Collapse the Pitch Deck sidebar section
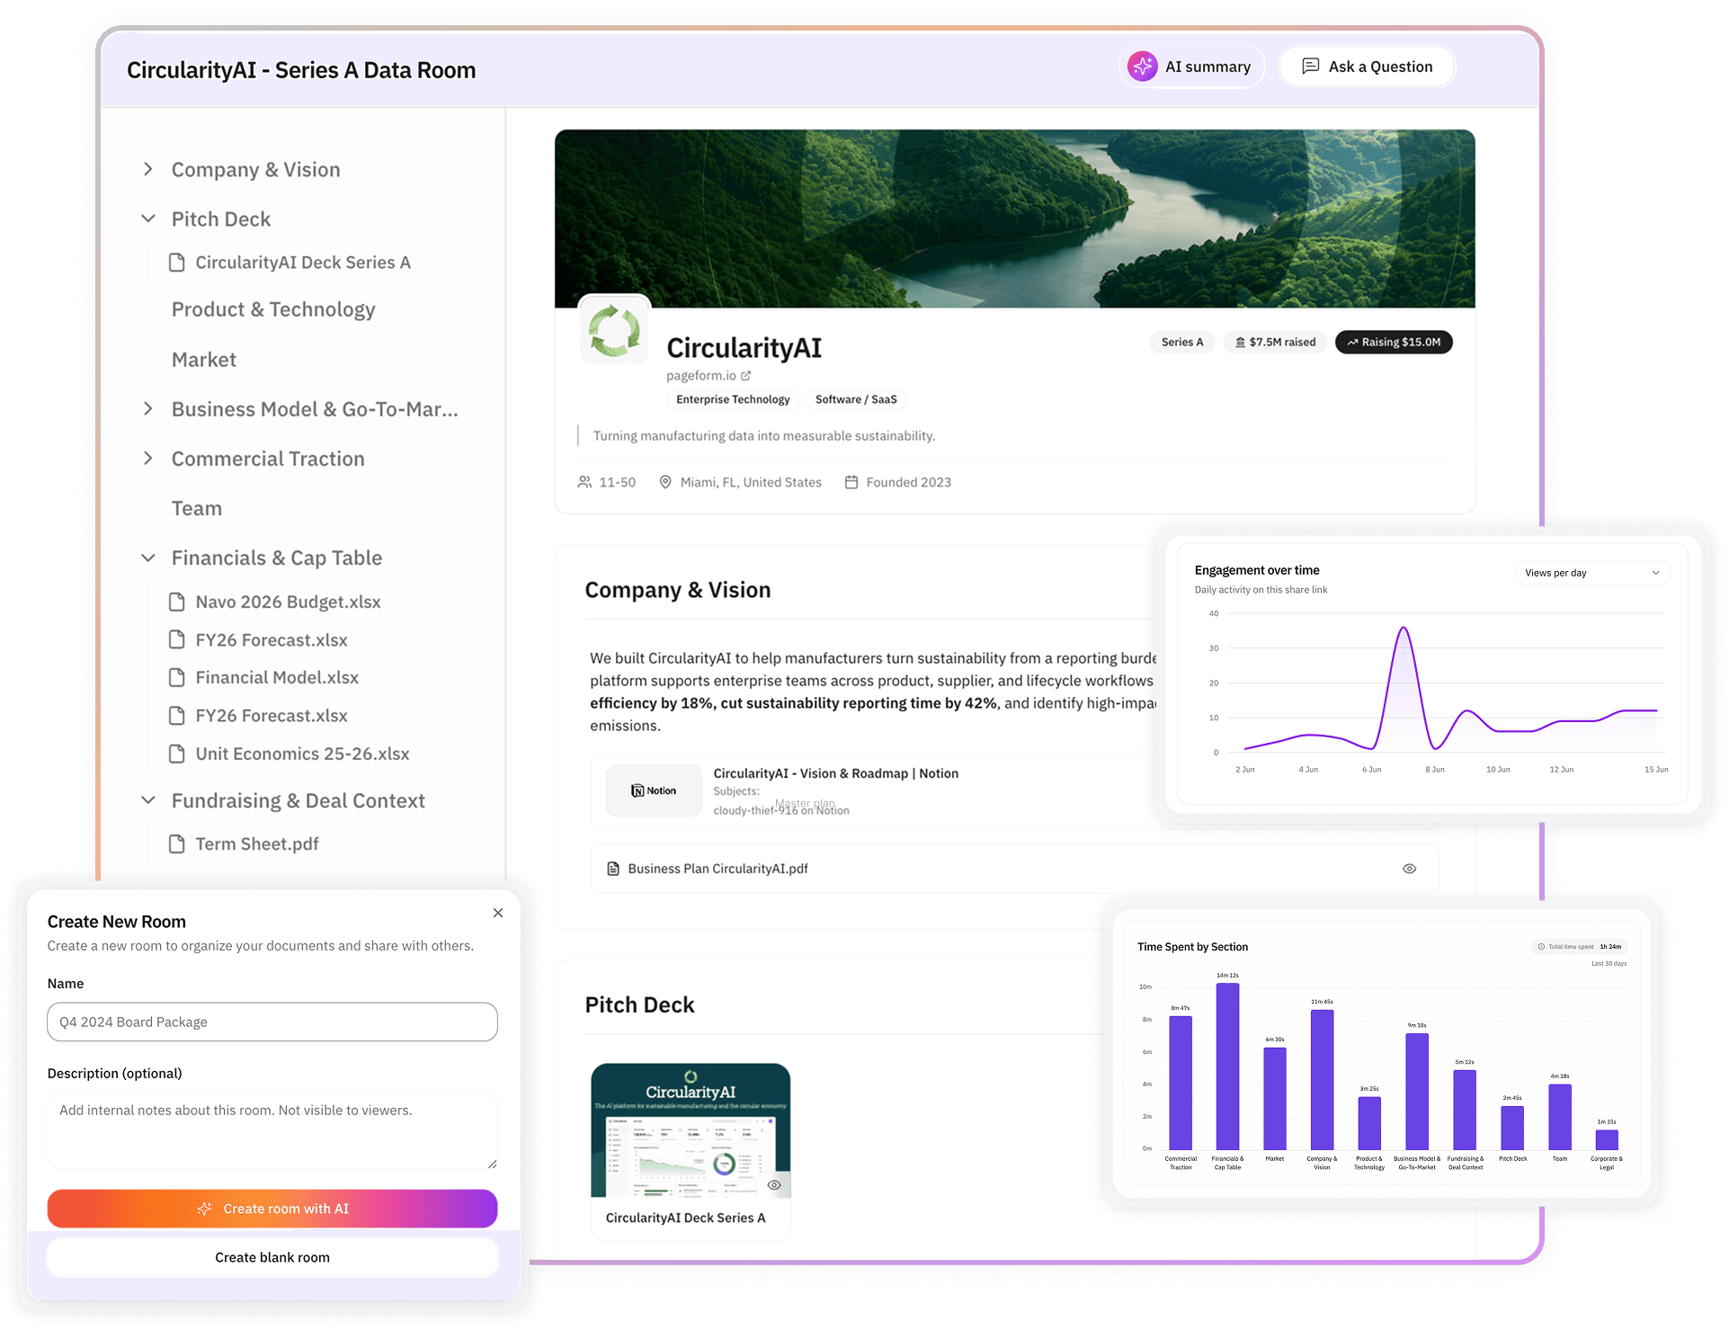This screenshot has height=1330, width=1729. coord(148,219)
